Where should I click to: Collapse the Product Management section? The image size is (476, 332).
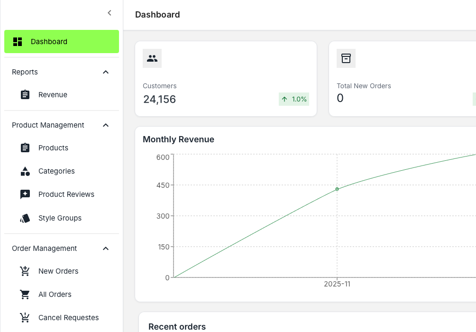pos(106,125)
